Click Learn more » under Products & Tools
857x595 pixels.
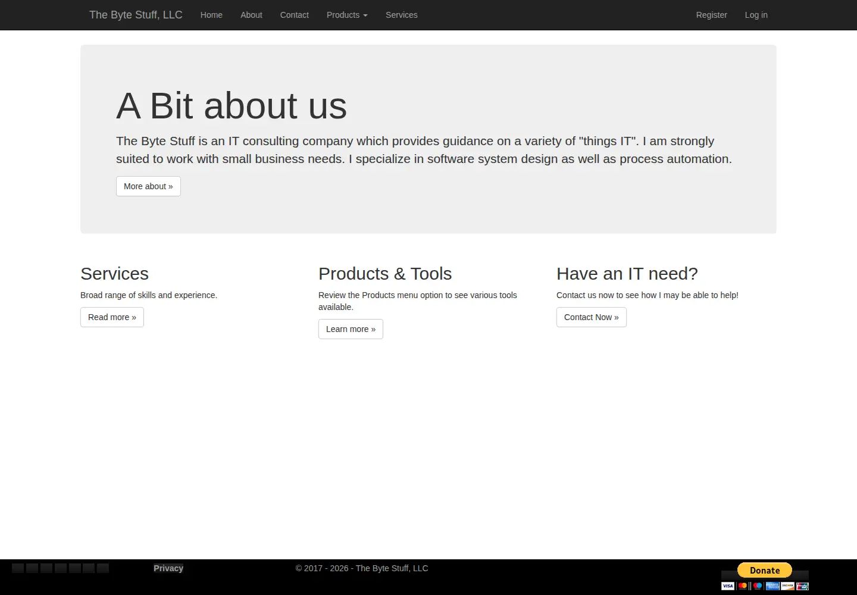point(351,329)
